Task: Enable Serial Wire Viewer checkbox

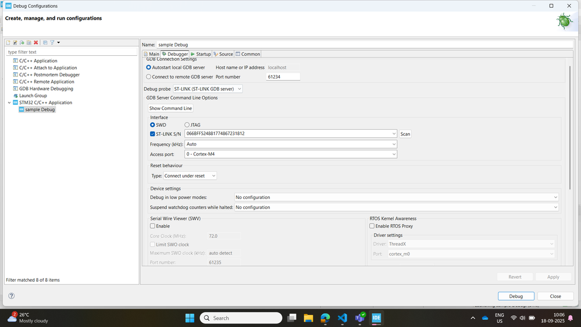Action: (x=152, y=226)
